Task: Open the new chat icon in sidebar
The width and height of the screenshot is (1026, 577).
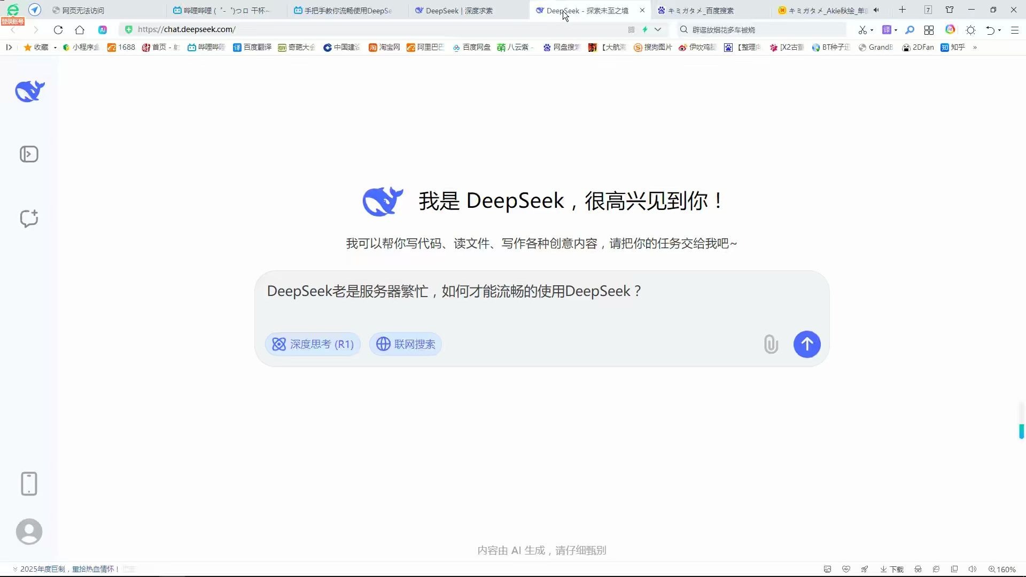Action: point(29,218)
